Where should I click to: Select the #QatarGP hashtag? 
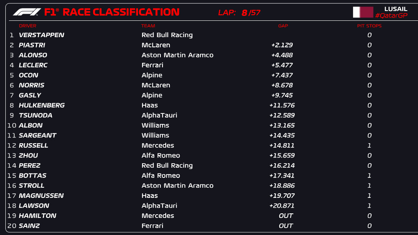[x=391, y=16]
